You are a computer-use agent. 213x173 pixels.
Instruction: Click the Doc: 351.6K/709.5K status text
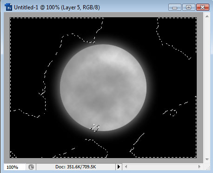pos(76,167)
